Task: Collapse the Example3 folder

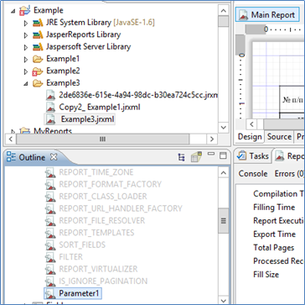Action: point(26,83)
